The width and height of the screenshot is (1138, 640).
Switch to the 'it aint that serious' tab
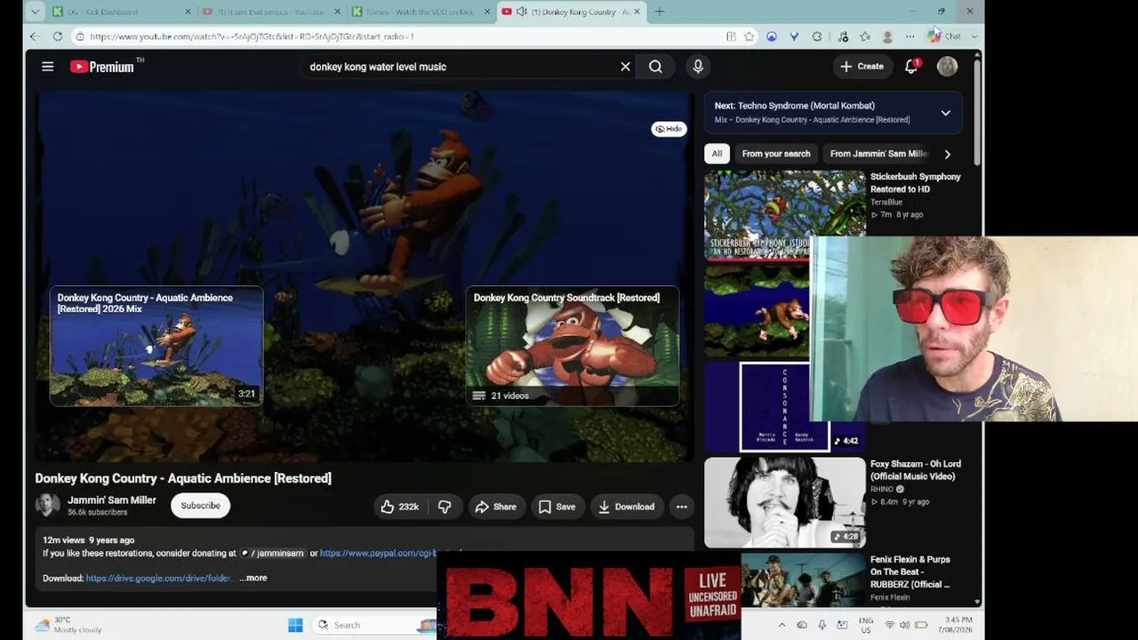pyautogui.click(x=271, y=12)
